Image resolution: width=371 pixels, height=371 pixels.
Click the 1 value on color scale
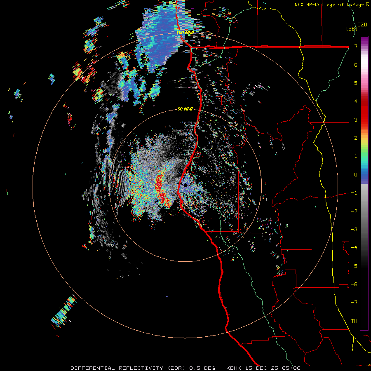coord(356,156)
